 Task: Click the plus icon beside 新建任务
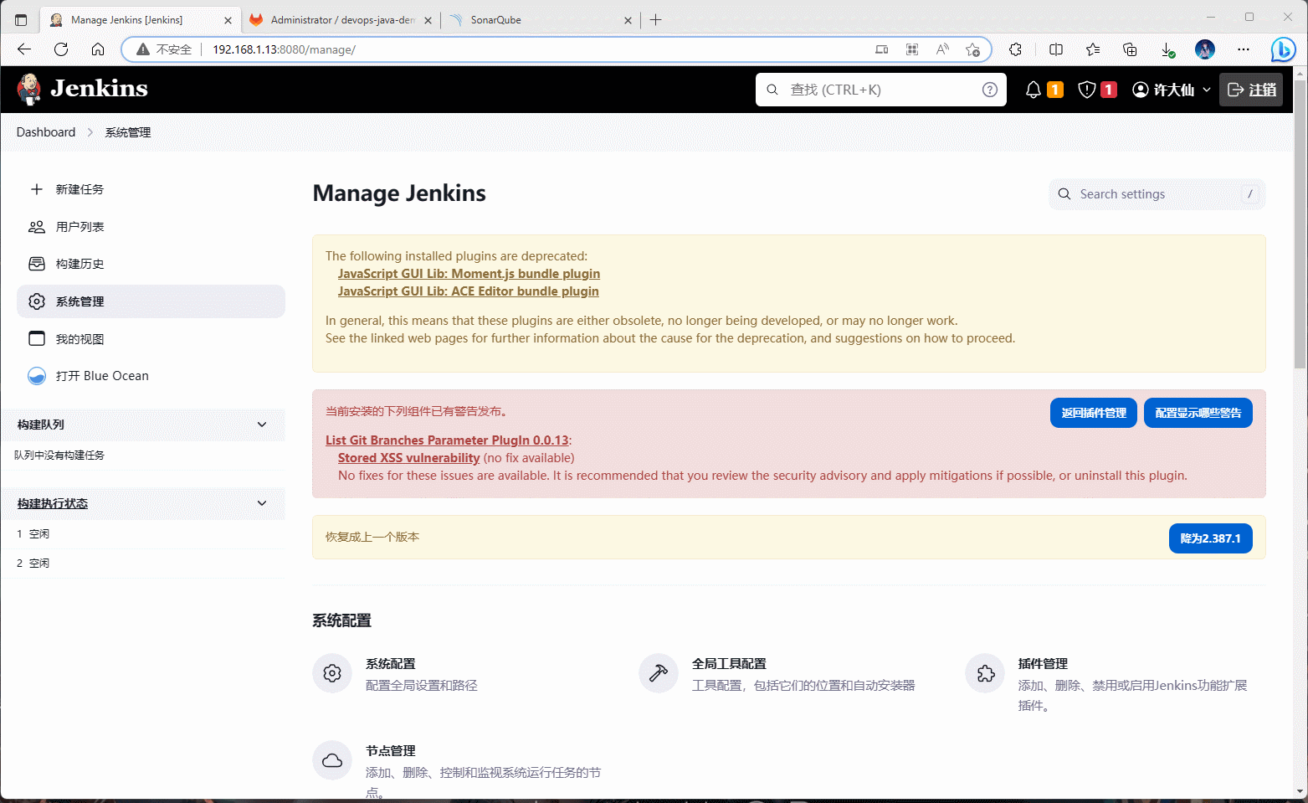[x=37, y=189]
